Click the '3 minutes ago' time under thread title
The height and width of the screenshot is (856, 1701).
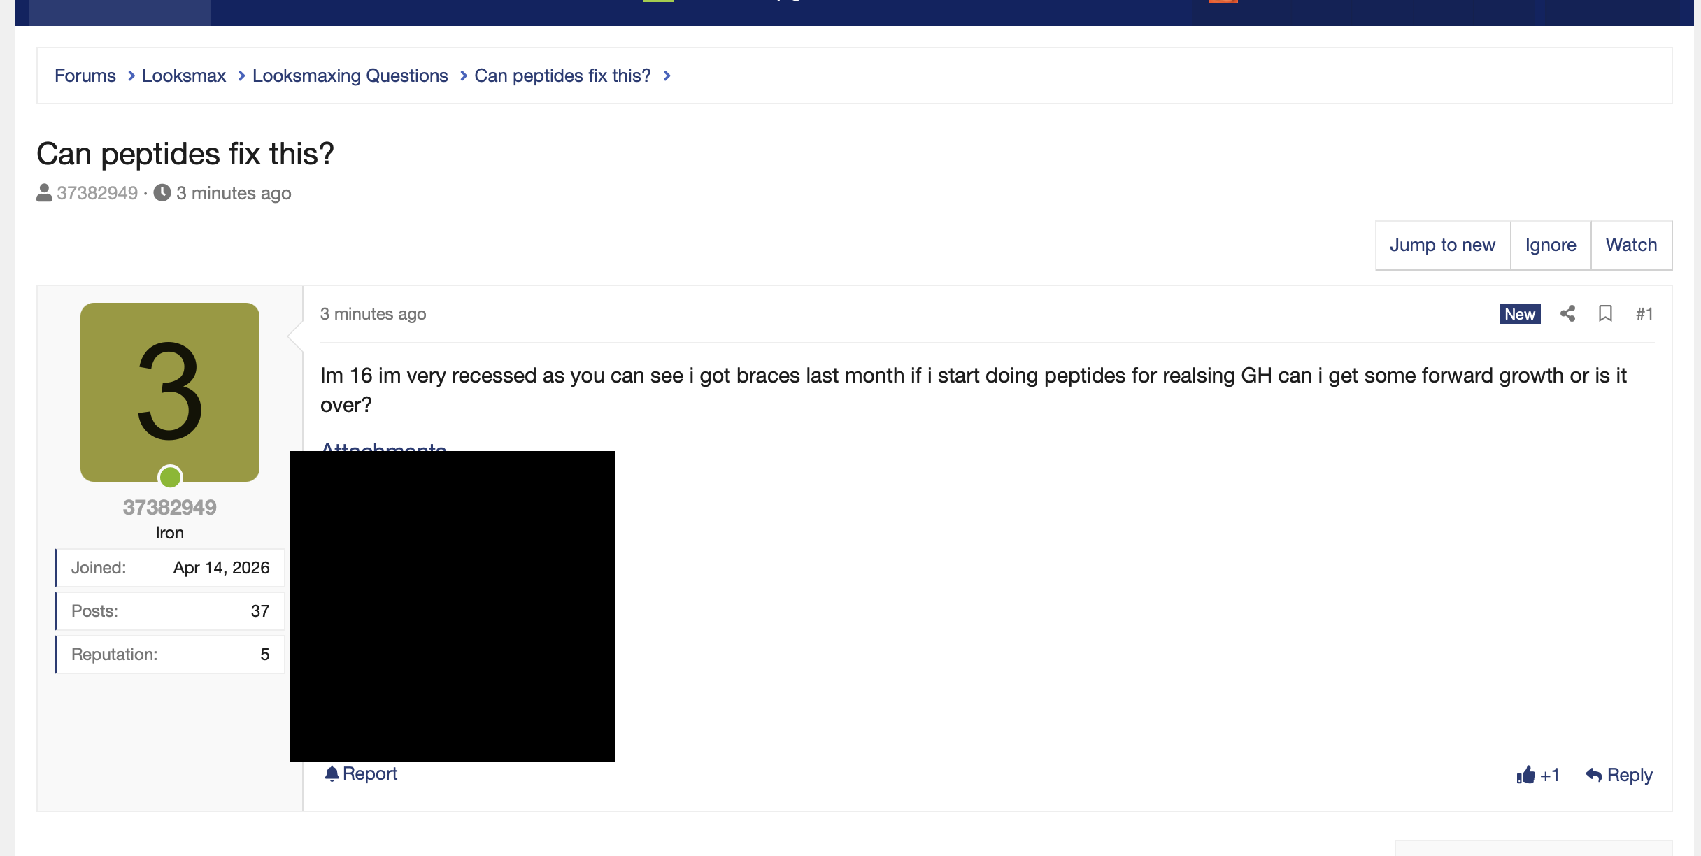(x=234, y=193)
